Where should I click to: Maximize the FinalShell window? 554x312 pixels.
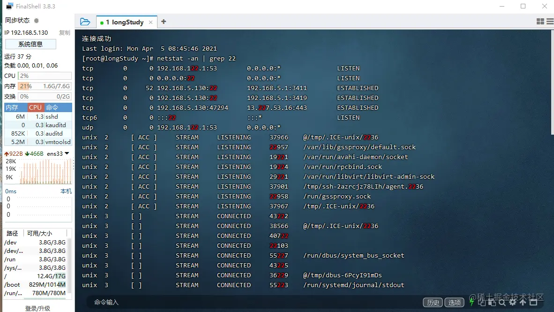tap(523, 6)
